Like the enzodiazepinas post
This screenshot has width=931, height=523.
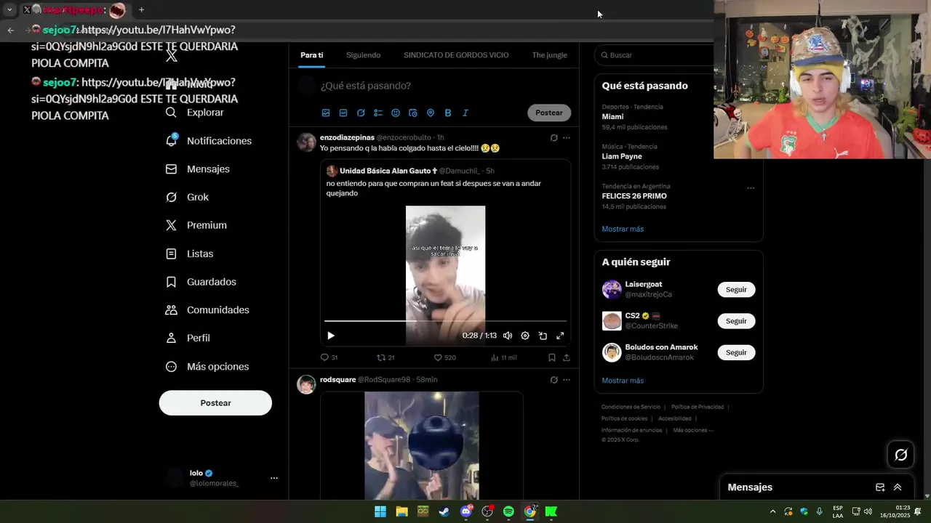point(444,357)
